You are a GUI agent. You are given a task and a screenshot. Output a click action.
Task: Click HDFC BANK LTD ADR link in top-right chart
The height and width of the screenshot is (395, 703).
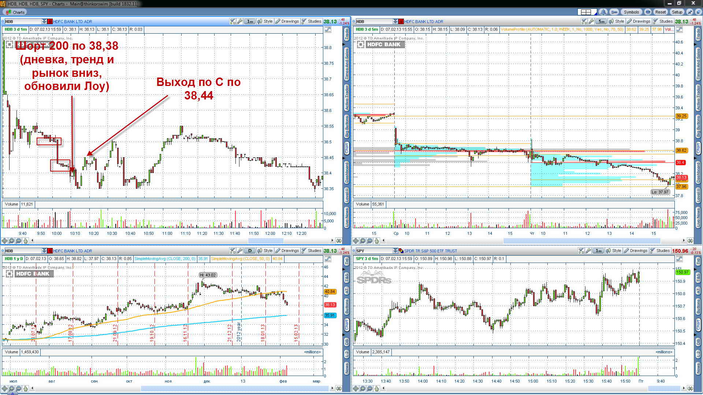click(424, 22)
